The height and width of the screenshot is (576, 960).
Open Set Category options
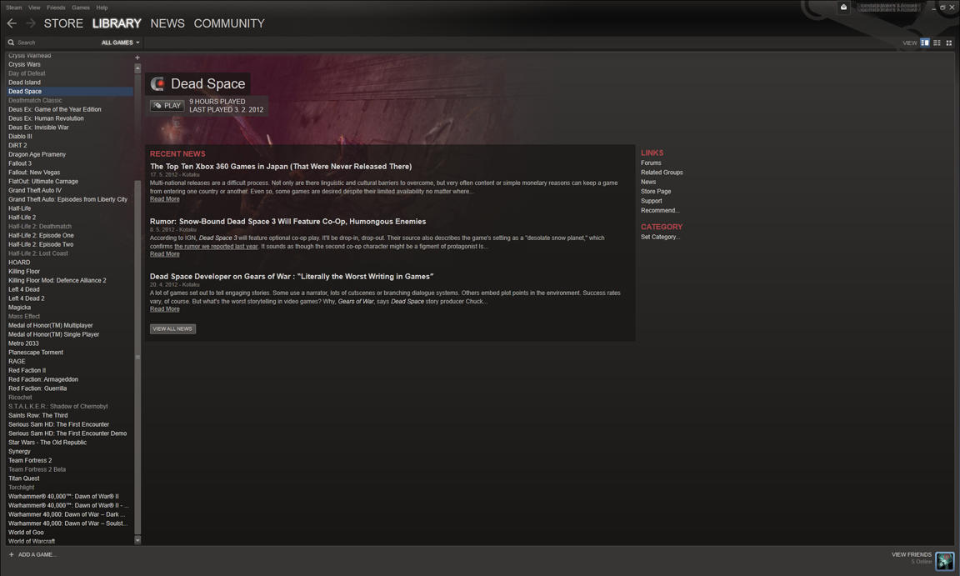point(660,237)
